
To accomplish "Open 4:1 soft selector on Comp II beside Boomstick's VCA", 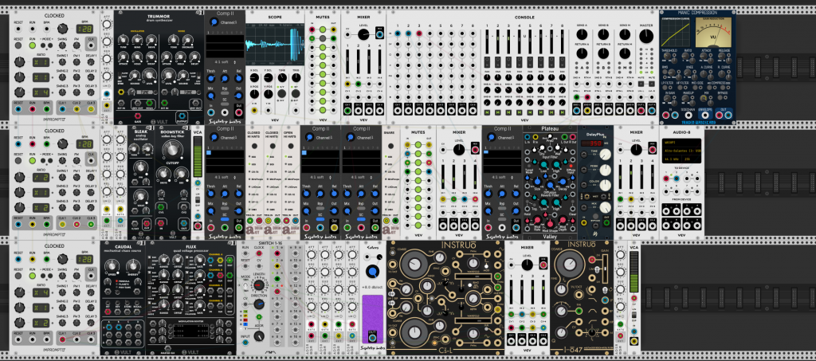I will tap(224, 177).
